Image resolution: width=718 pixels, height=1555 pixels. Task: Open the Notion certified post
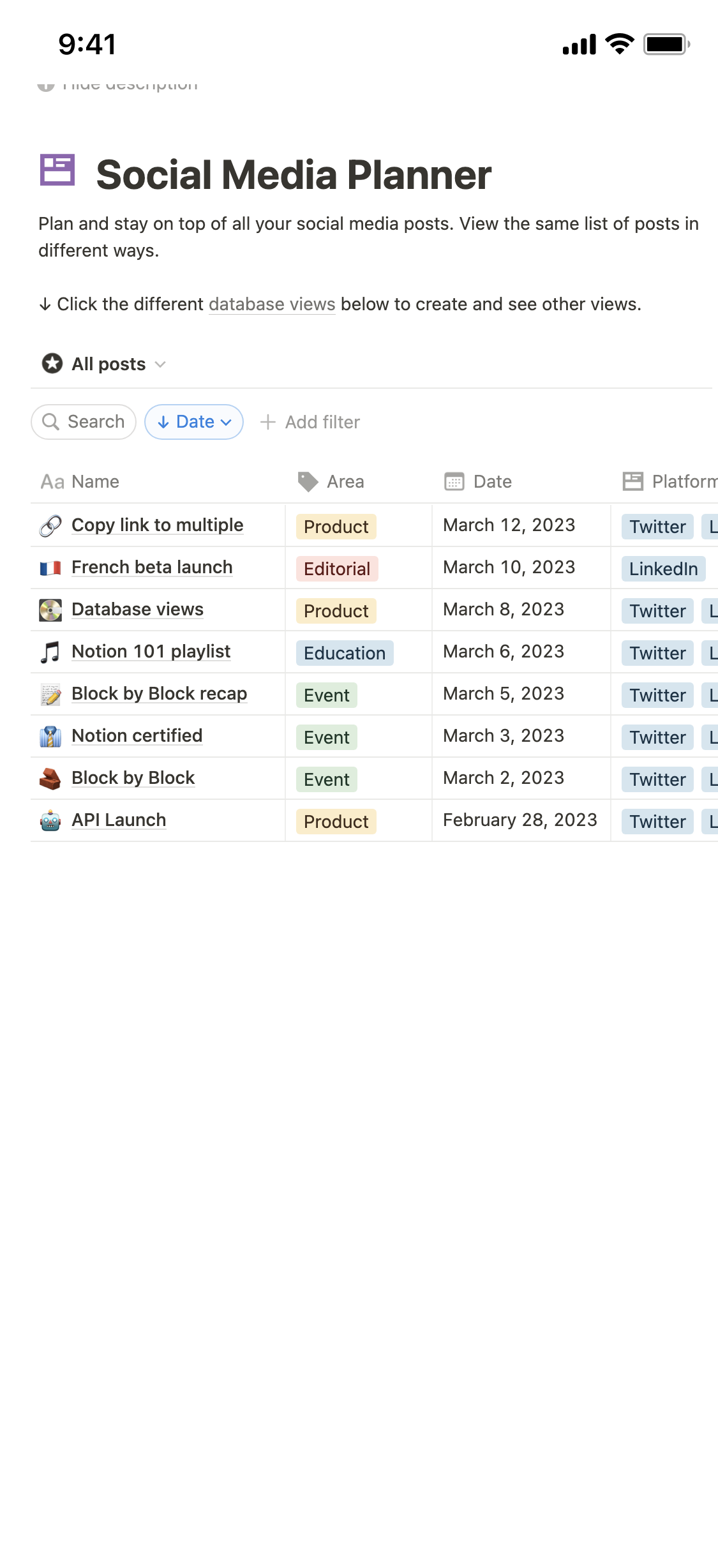click(x=137, y=735)
